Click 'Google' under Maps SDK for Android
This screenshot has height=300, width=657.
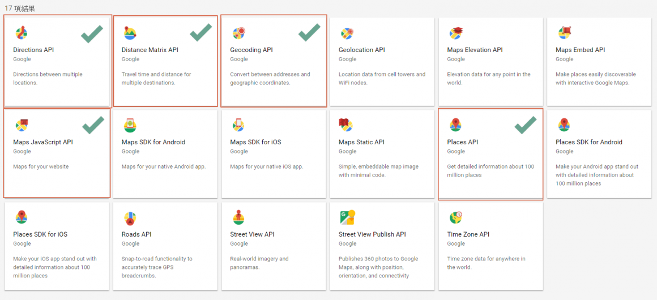pyautogui.click(x=130, y=151)
